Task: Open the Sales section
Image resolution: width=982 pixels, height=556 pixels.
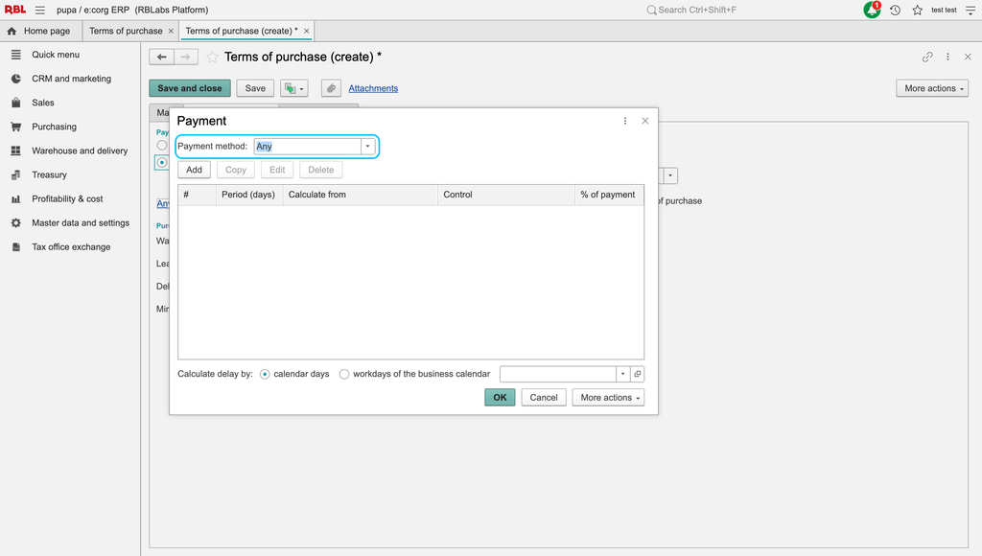Action: coord(43,103)
